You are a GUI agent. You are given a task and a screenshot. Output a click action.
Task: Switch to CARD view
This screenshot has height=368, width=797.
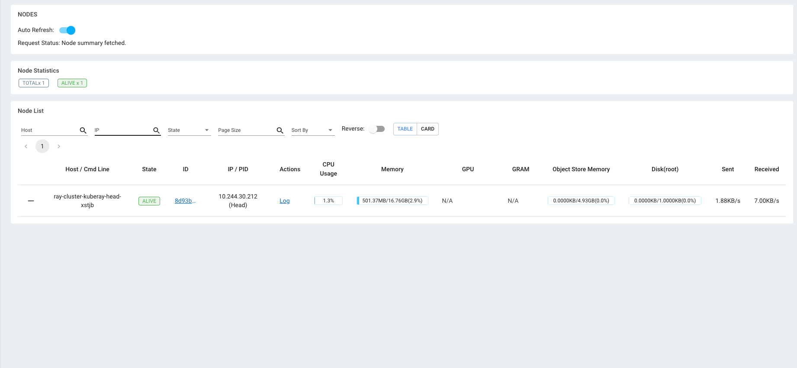pyautogui.click(x=427, y=129)
